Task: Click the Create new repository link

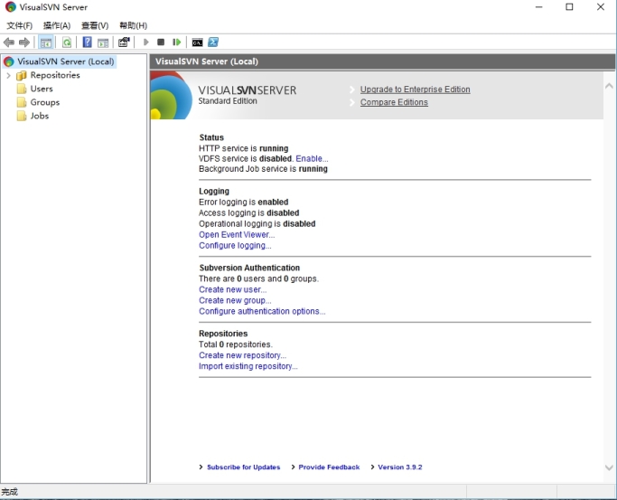Action: [242, 355]
